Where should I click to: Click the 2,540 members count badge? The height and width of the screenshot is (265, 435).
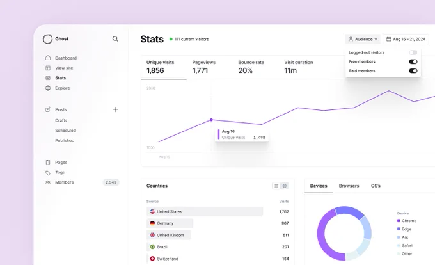111,182
